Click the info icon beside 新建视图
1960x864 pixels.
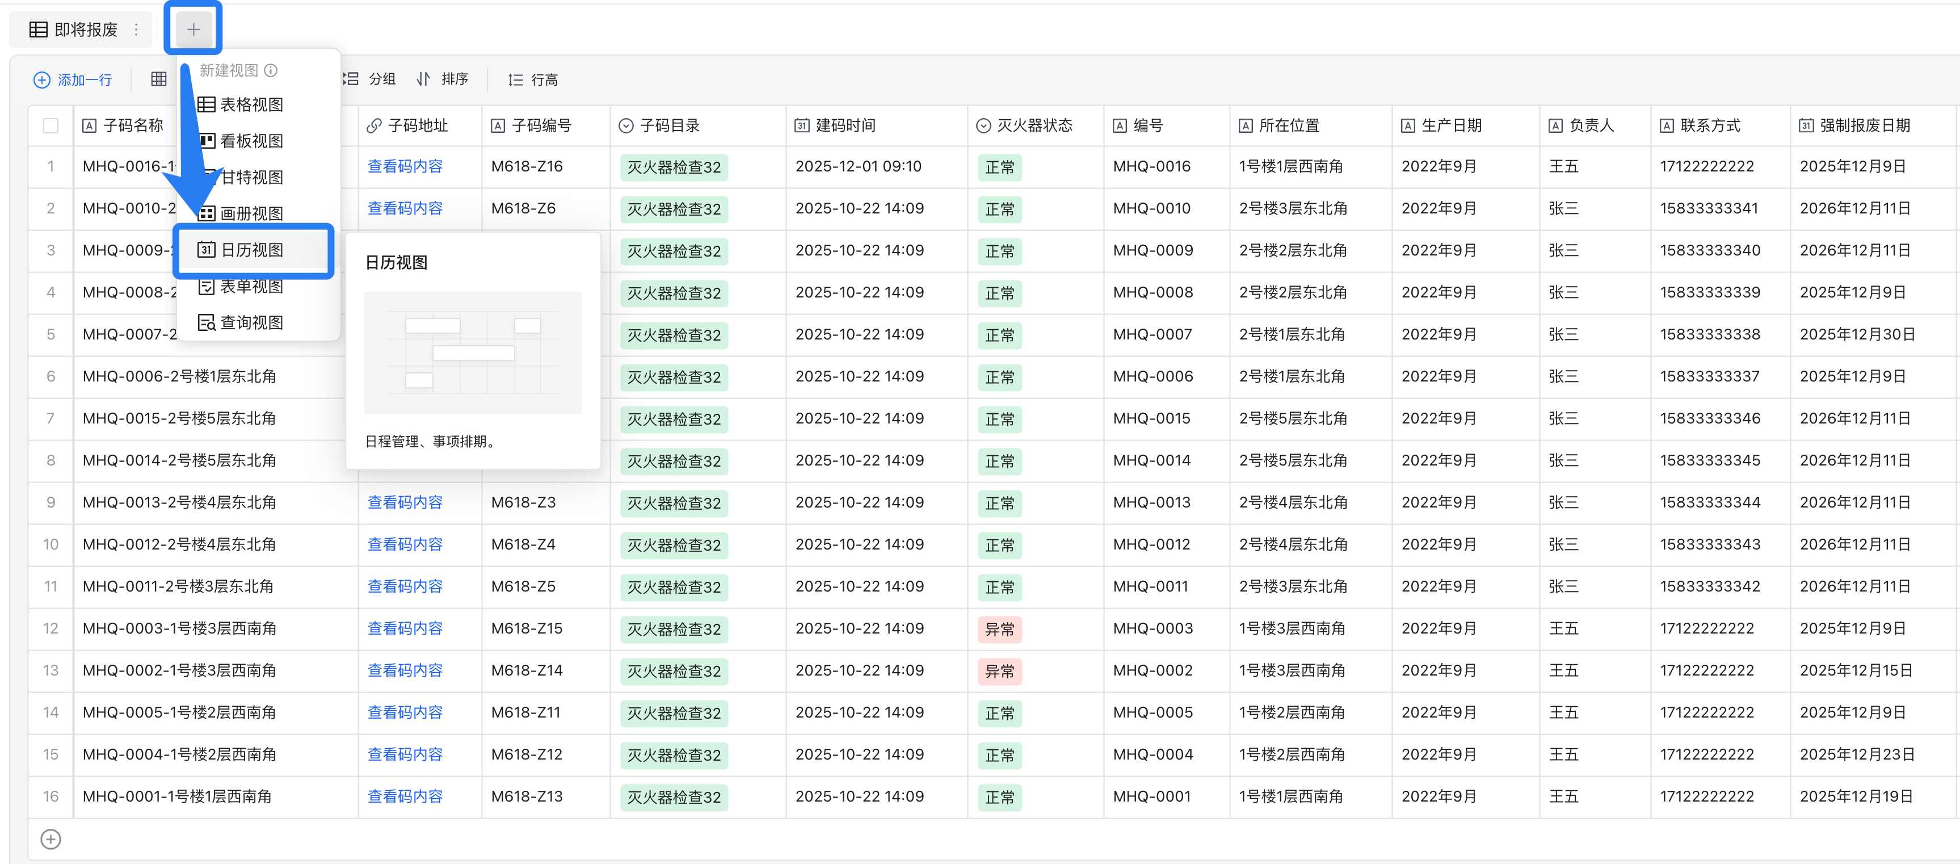point(271,70)
